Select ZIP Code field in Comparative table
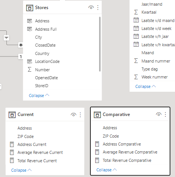The width and height of the screenshot is (175, 177). click(111, 136)
